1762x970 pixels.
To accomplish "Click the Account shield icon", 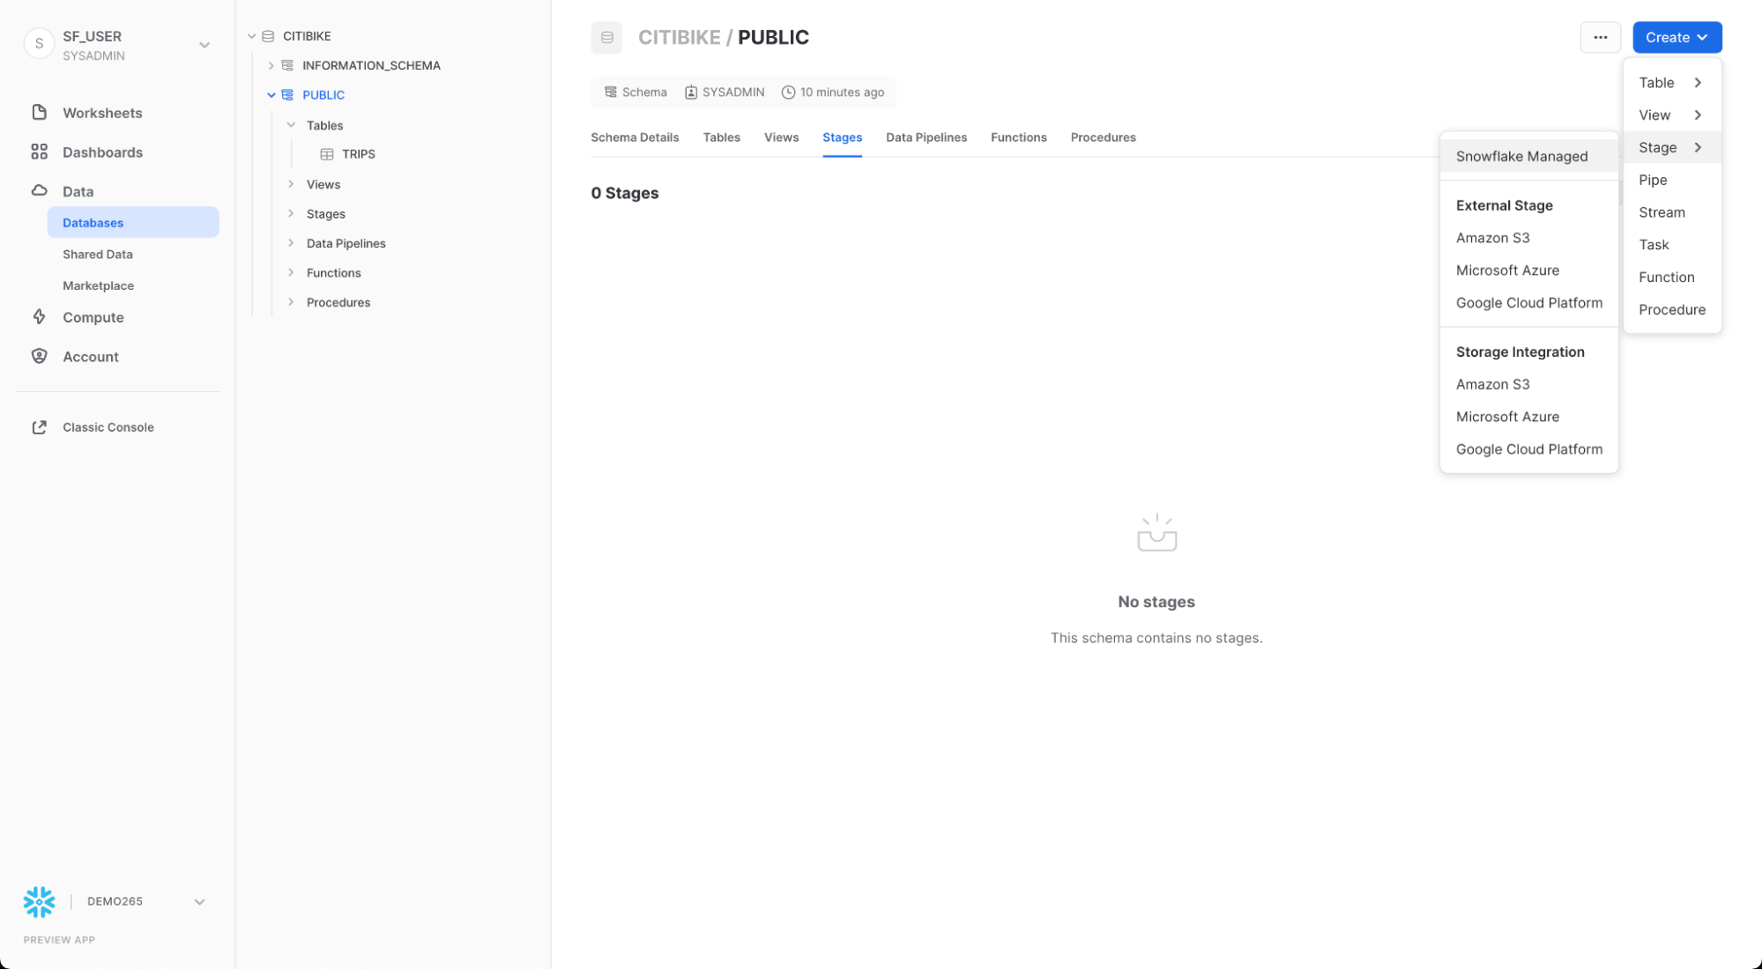I will click(x=39, y=357).
